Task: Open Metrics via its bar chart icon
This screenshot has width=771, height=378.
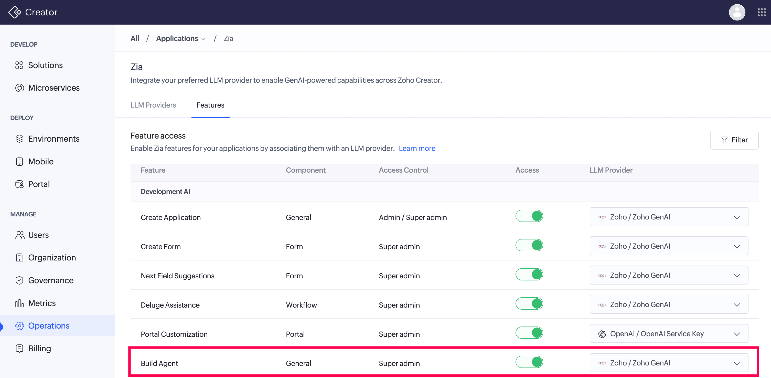Action: 19,303
